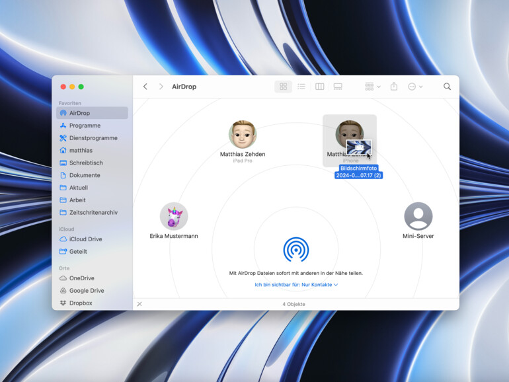Open Dienstprogramme folder in sidebar
The height and width of the screenshot is (382, 509).
click(x=92, y=138)
